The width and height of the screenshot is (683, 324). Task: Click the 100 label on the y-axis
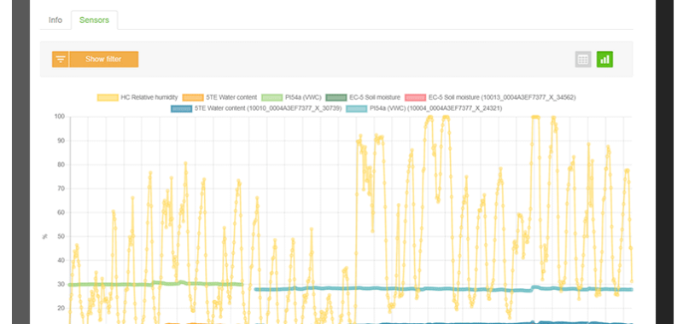pos(59,117)
